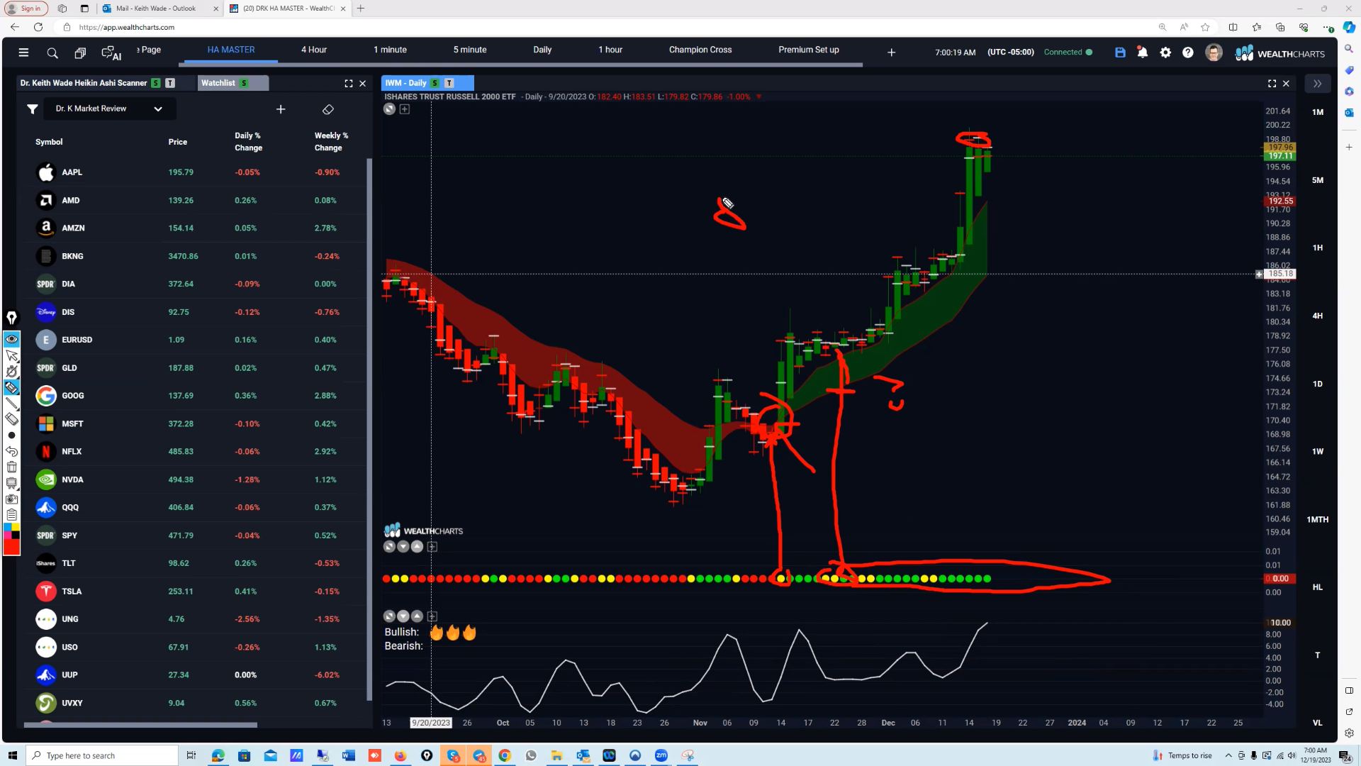1361x766 pixels.
Task: Move the dots indicator pane up
Action: (x=418, y=547)
